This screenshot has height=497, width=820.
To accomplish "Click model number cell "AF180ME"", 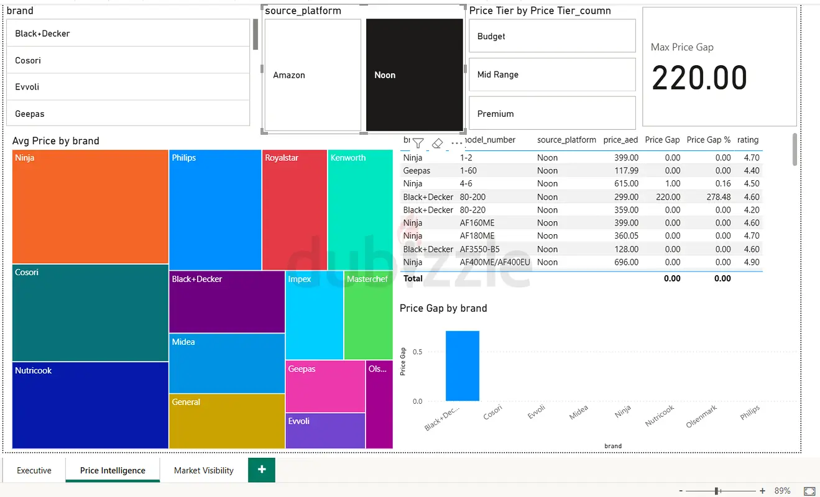I will (477, 236).
